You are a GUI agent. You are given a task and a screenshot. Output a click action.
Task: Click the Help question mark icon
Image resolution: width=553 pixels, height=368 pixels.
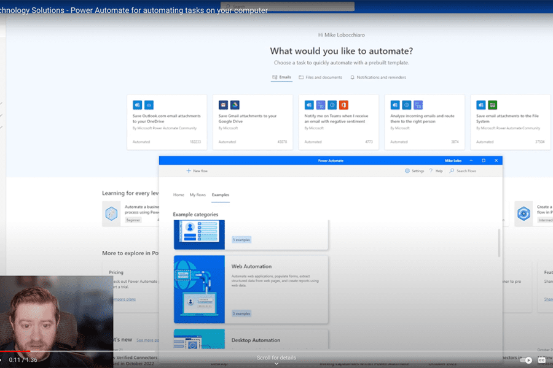[431, 171]
